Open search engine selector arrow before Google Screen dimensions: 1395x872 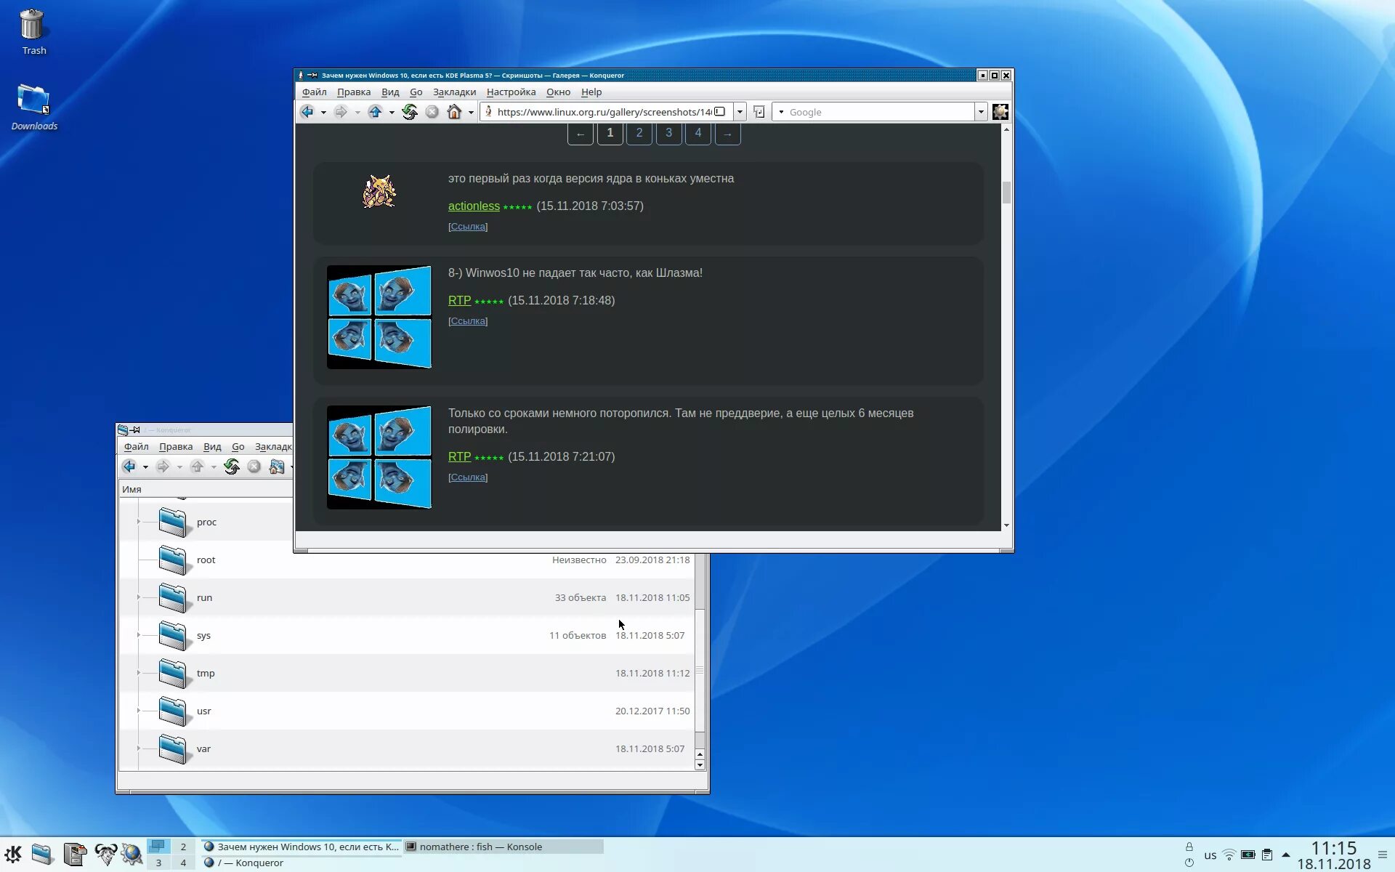[x=781, y=112]
